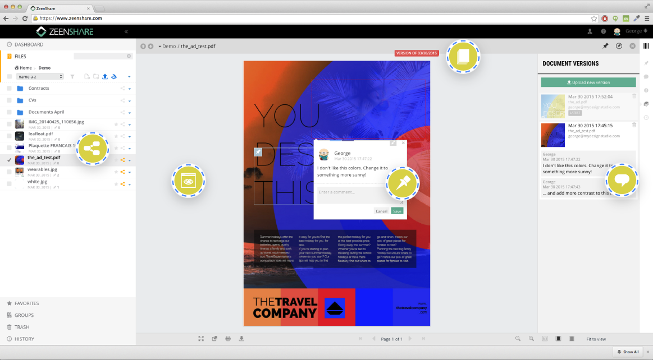This screenshot has width=653, height=360.
Task: Open the name a-z sort dropdown
Action: [x=39, y=76]
